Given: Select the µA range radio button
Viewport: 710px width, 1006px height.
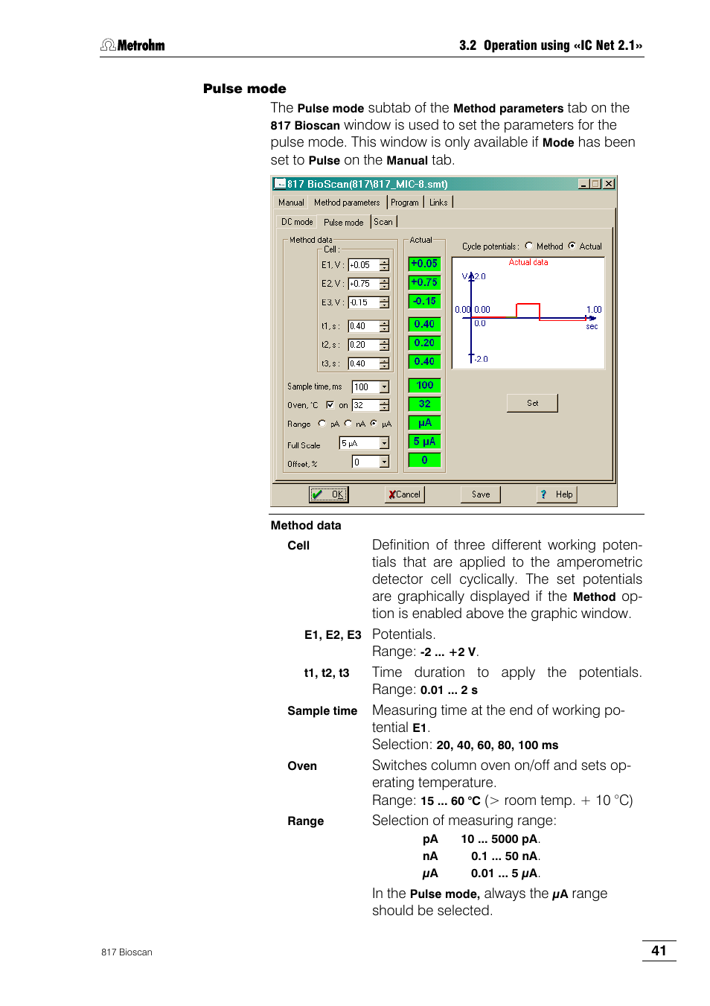Looking at the screenshot, I should pyautogui.click(x=374, y=424).
